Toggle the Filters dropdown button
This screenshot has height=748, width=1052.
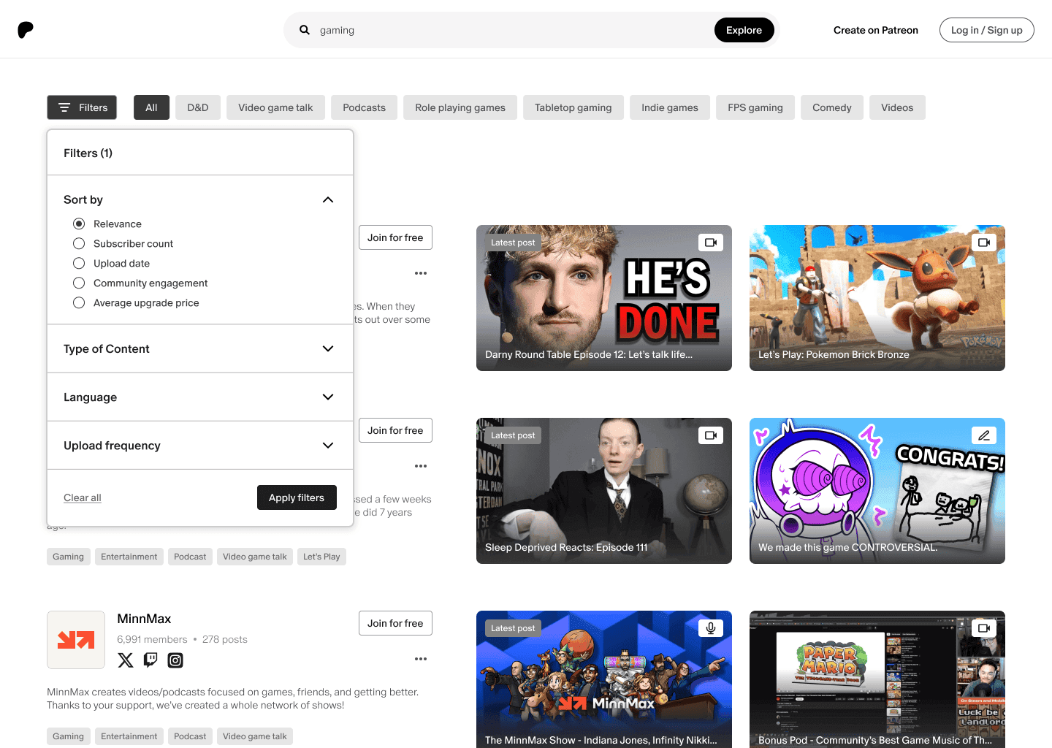82,107
